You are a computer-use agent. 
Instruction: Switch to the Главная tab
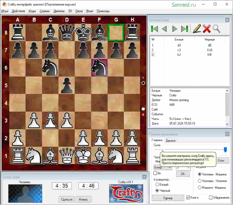(157, 140)
